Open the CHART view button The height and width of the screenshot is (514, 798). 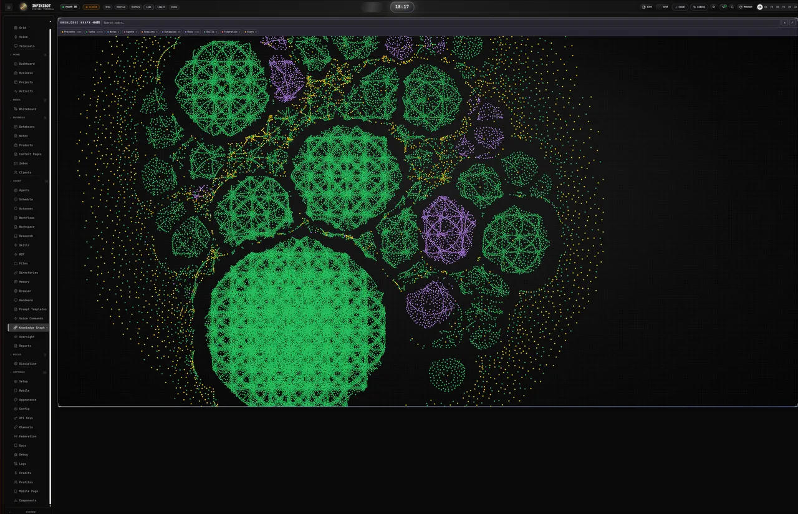tap(680, 7)
